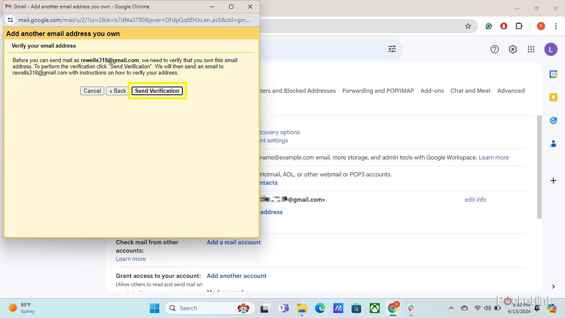The width and height of the screenshot is (565, 318).
Task: Open Google Calendar side panel icon
Action: click(x=553, y=74)
